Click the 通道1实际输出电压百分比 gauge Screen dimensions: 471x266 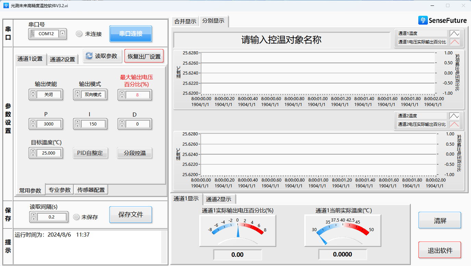tap(238, 230)
